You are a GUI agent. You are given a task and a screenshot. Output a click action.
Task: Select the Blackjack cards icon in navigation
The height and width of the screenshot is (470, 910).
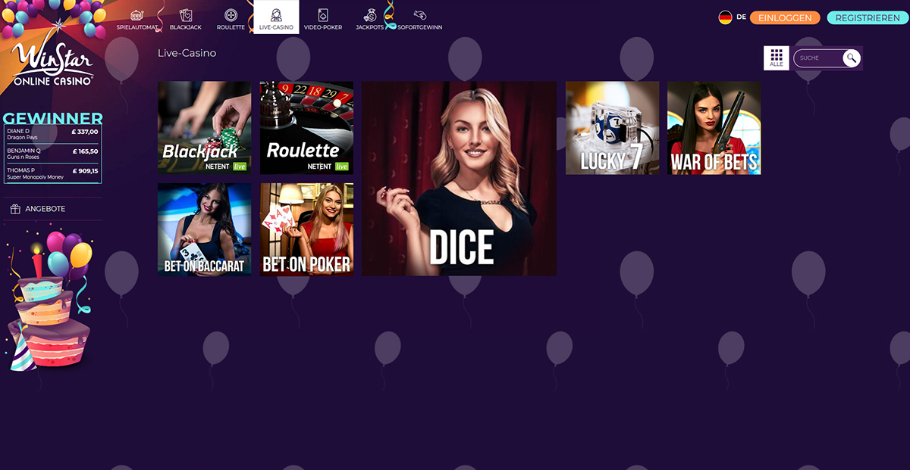click(186, 15)
